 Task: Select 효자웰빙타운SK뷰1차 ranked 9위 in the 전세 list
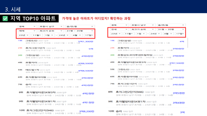tap(130, 101)
